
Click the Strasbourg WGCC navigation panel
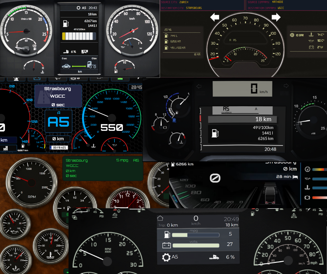58,96
